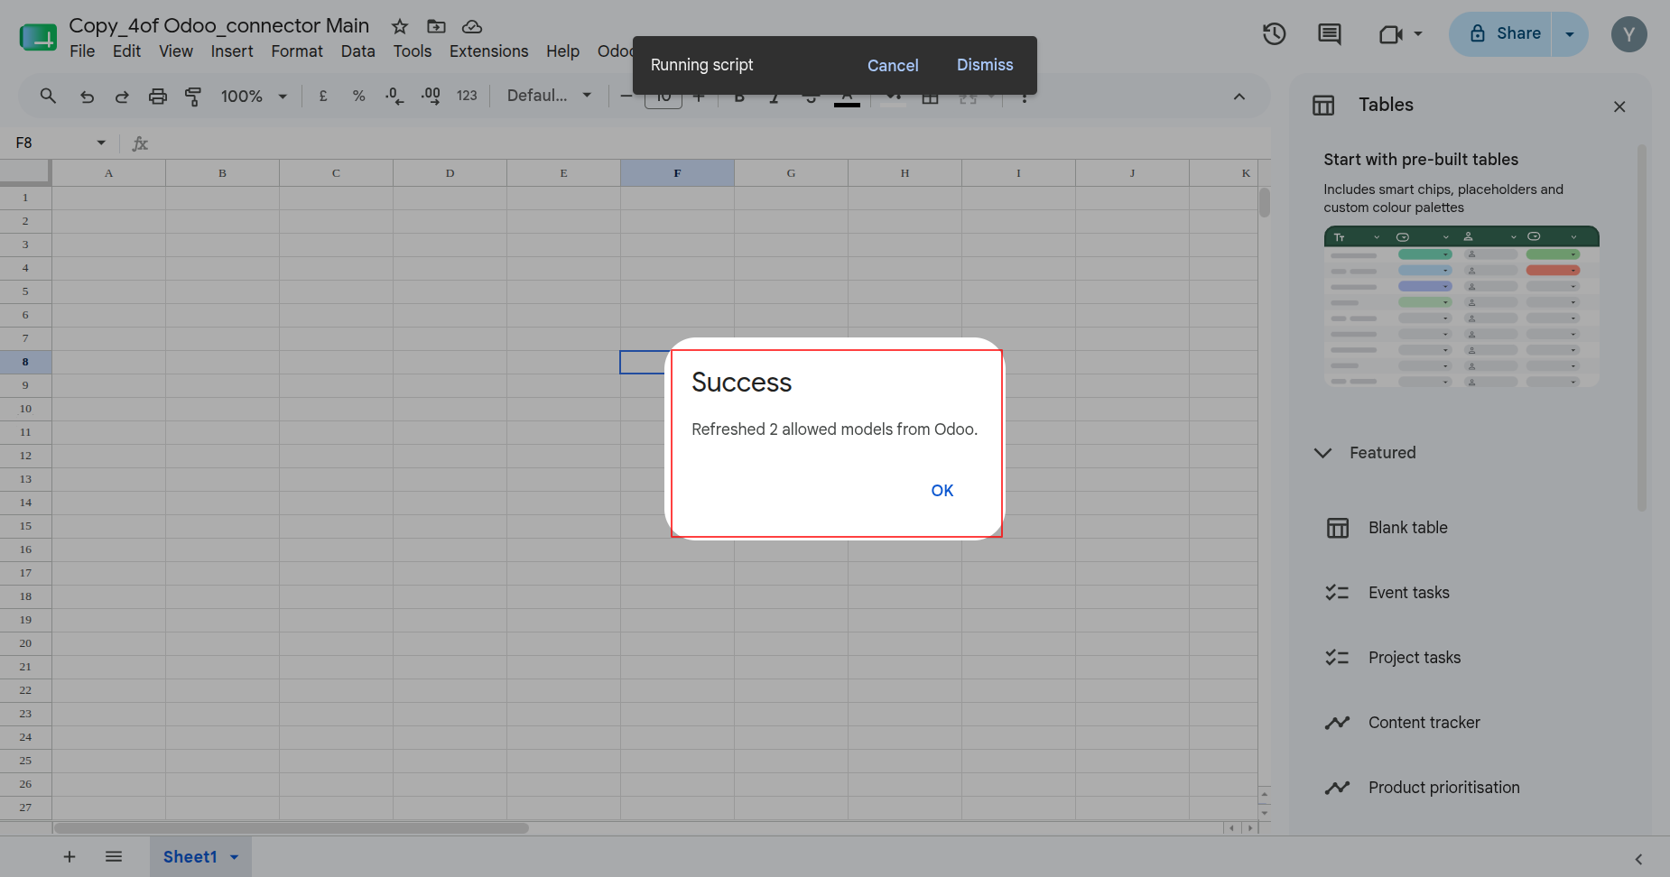
Task: Open the 123 more formats menu
Action: pyautogui.click(x=467, y=96)
